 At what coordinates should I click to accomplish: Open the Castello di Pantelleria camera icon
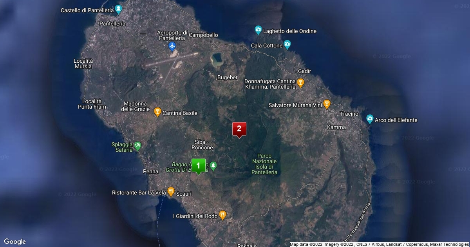point(118,10)
